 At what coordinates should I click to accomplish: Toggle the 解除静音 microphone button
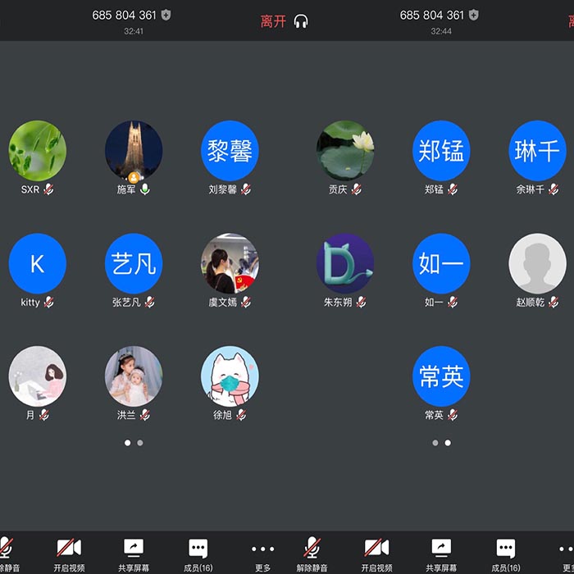coord(312,553)
